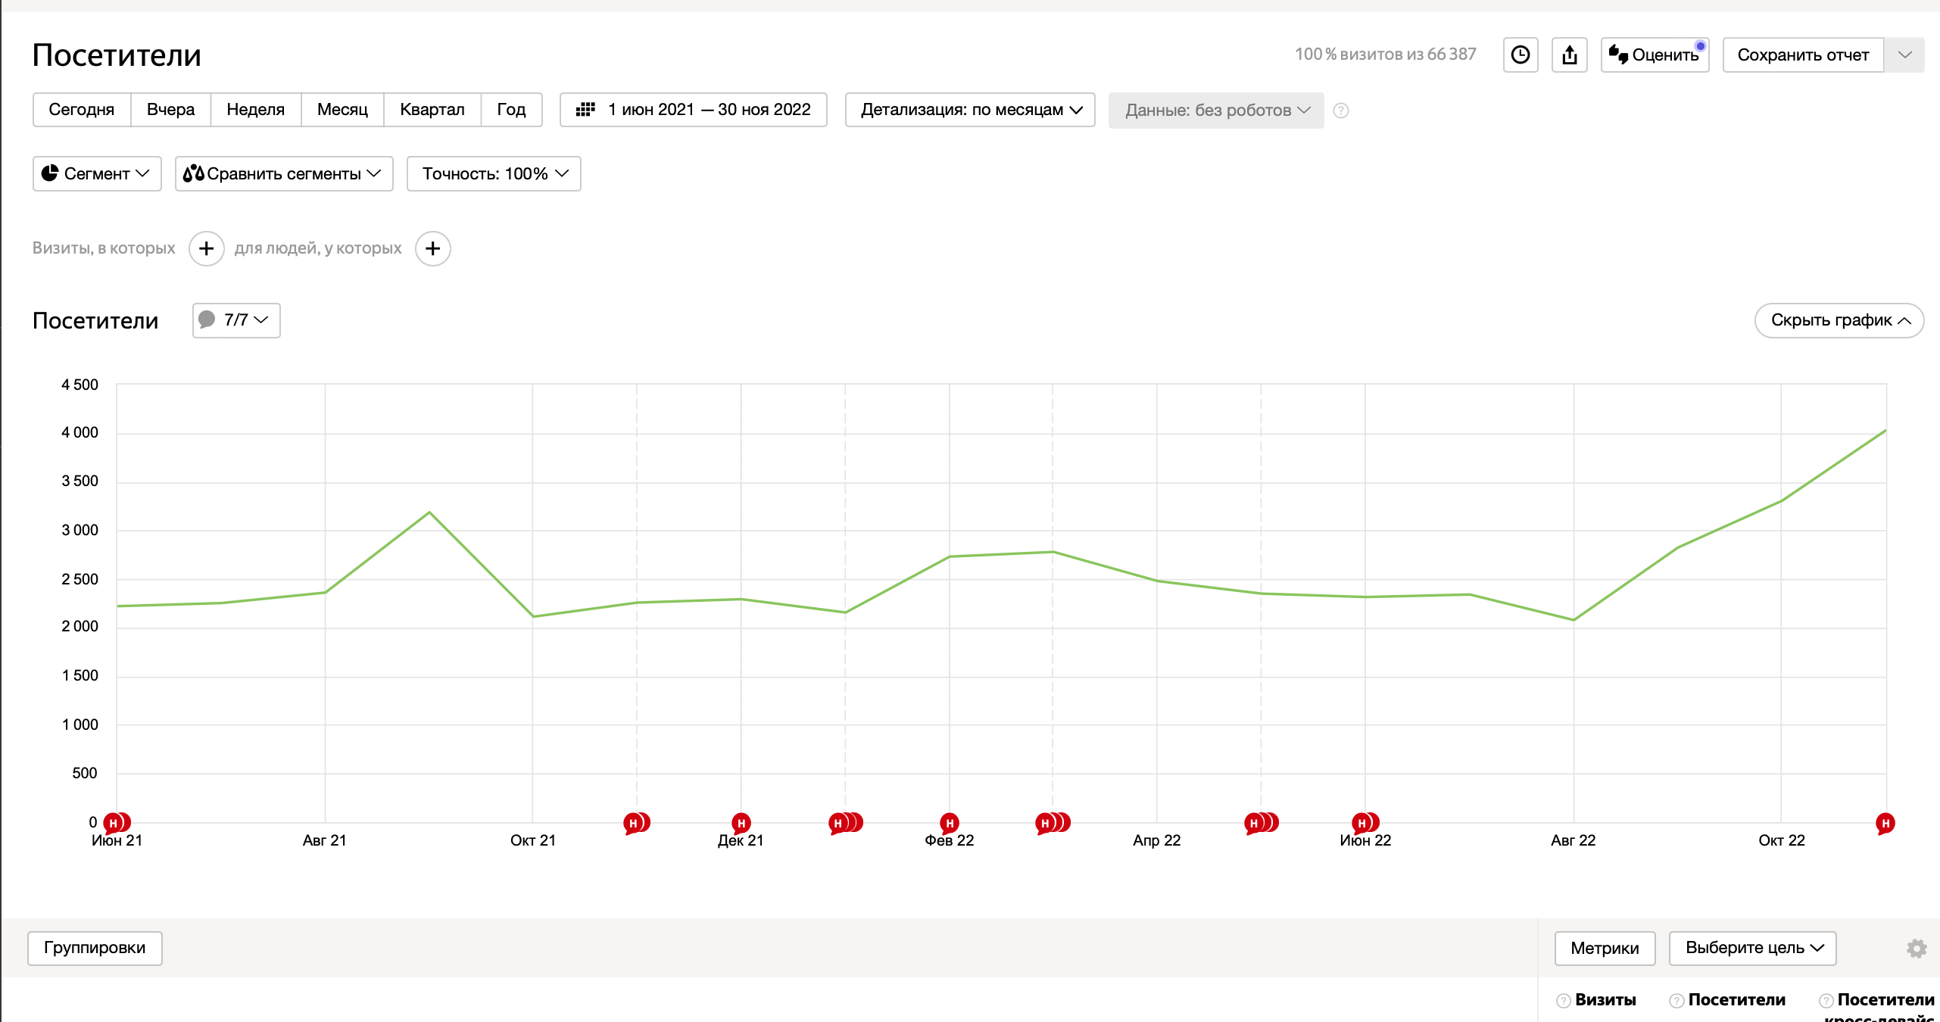
Task: Select the Неделя period tab
Action: pos(255,110)
